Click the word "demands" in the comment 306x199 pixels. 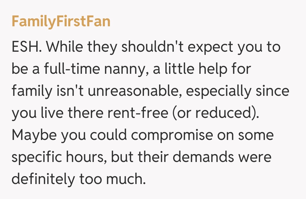[x=204, y=157]
